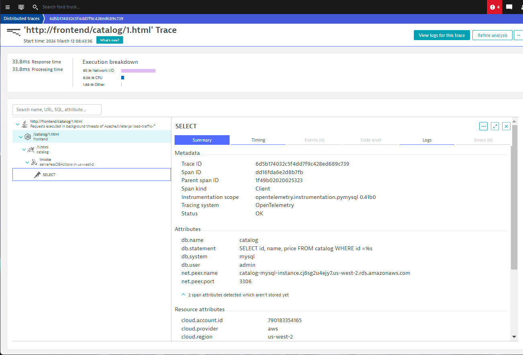The image size is (523, 355).
Task: Open the hamburger navigation menu
Action: [8, 7]
